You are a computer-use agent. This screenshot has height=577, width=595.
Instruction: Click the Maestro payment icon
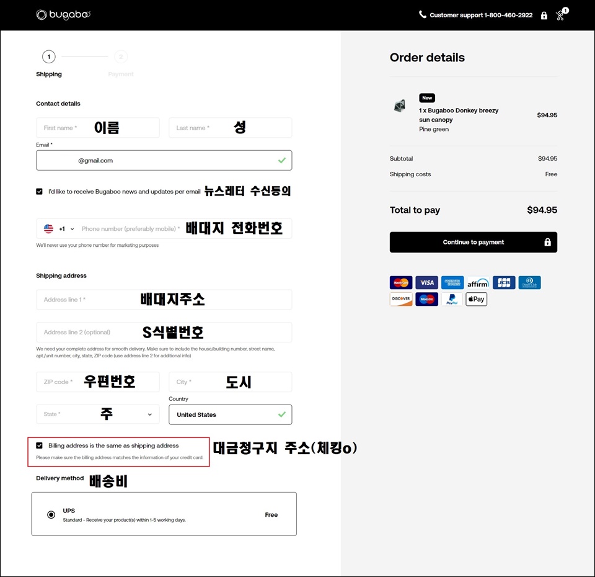(426, 299)
